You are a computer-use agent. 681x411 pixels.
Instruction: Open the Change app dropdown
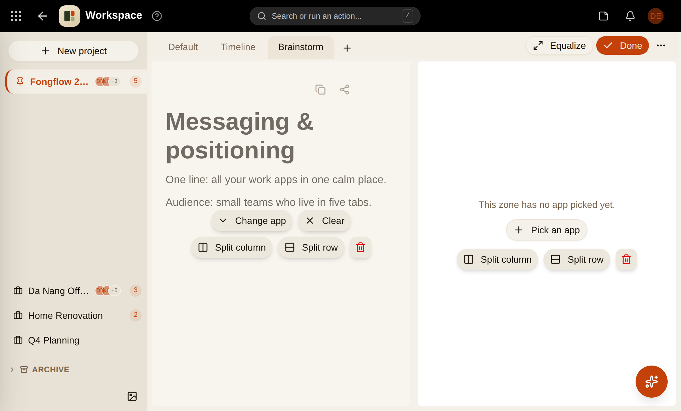coord(252,221)
